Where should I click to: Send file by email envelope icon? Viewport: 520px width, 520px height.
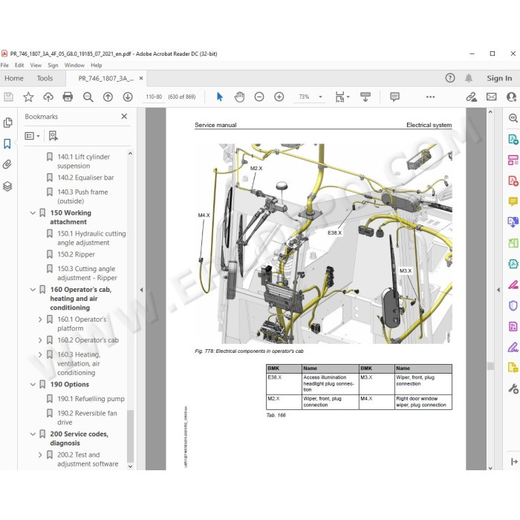[492, 97]
